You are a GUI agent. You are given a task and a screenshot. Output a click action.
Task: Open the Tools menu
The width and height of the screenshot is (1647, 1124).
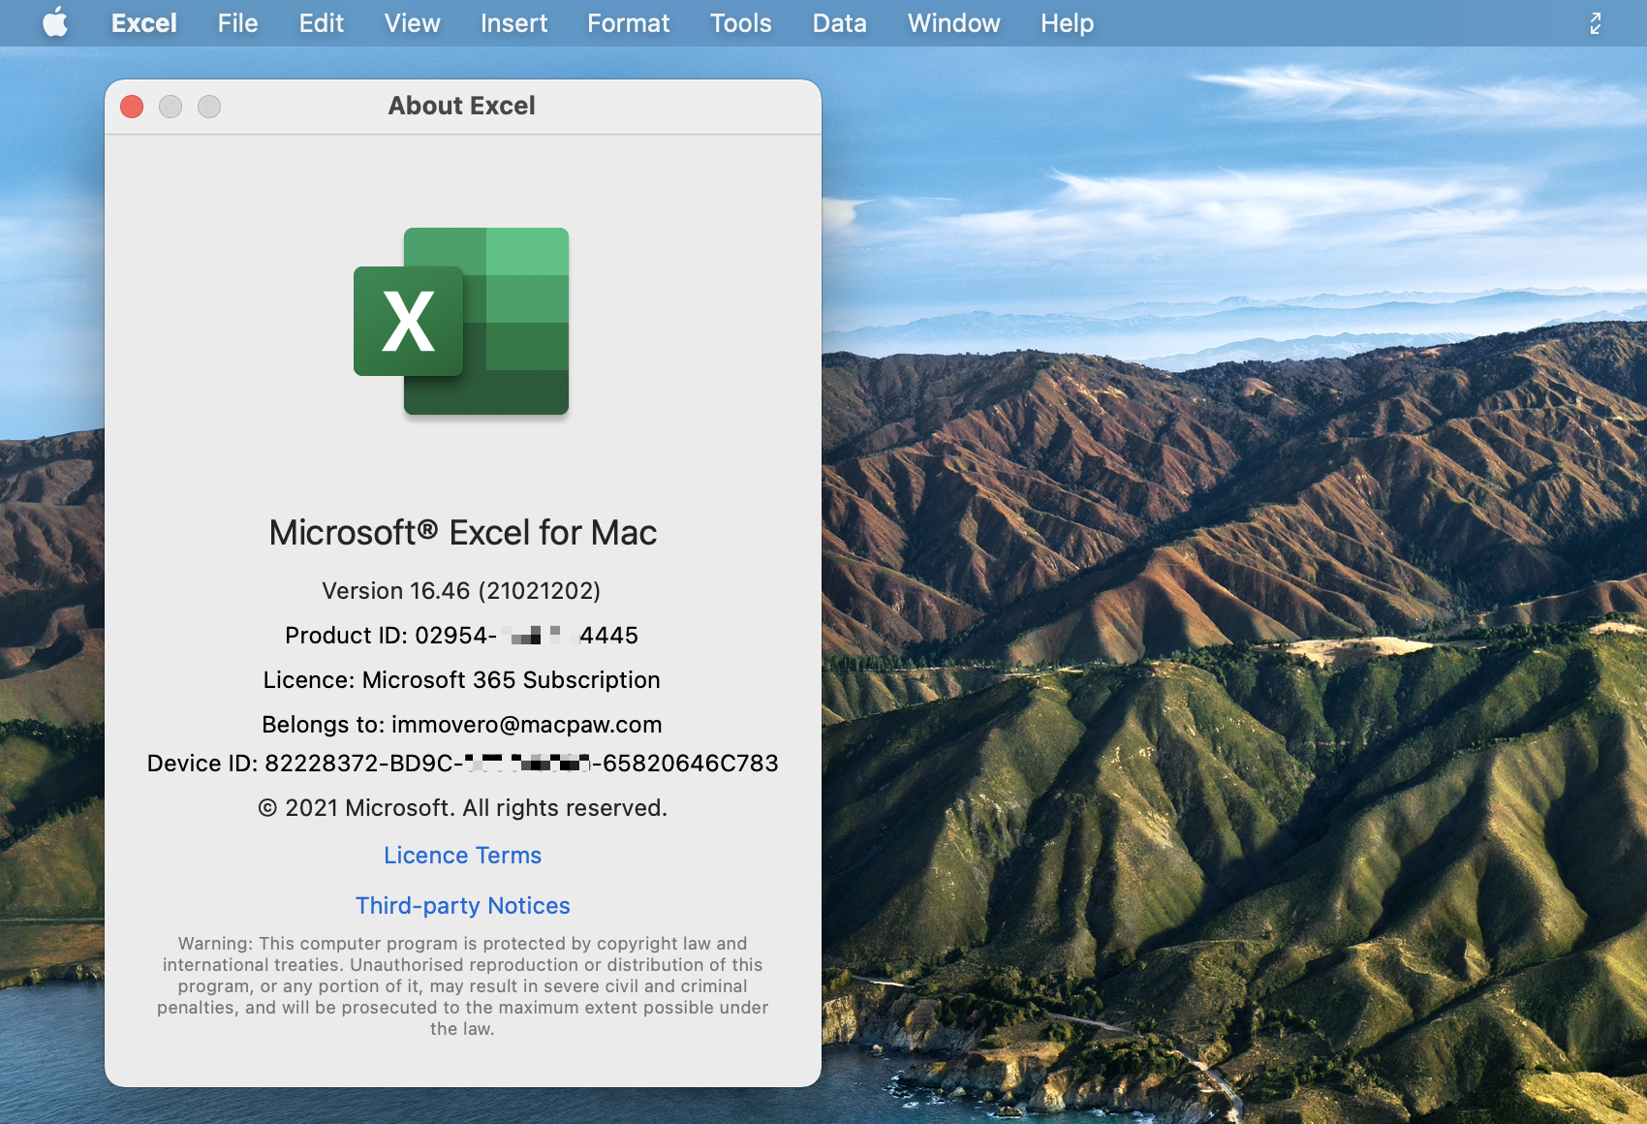740,23
